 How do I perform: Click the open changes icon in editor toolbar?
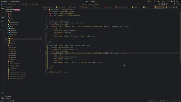point(174,7)
